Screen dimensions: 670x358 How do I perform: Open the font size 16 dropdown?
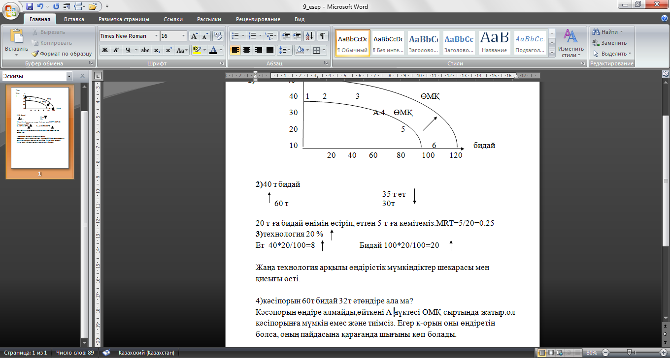(184, 36)
